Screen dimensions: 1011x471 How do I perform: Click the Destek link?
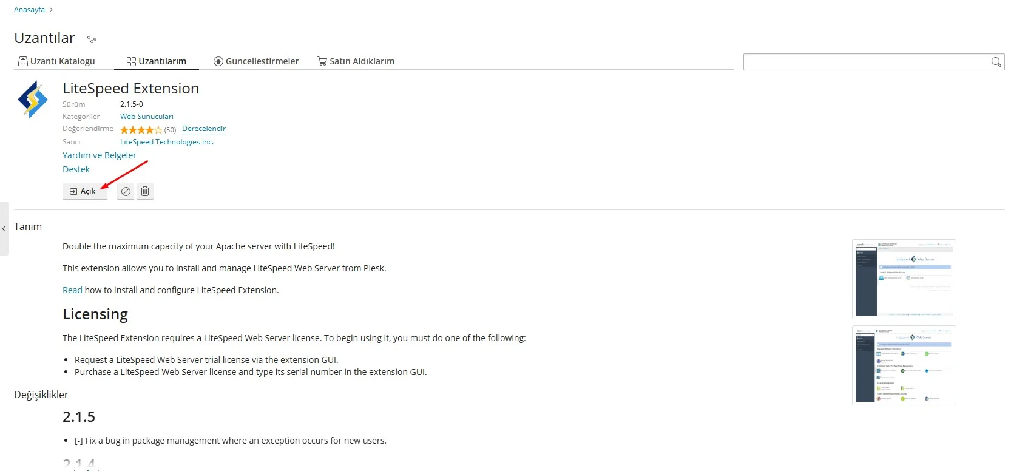pos(76,169)
